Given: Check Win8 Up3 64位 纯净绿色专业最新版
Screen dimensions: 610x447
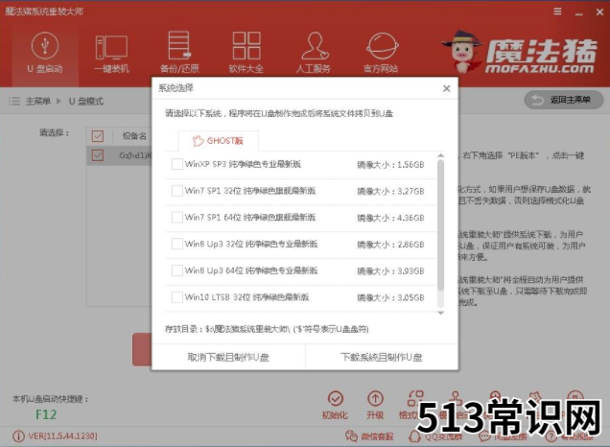Looking at the screenshot, I should 177,271.
